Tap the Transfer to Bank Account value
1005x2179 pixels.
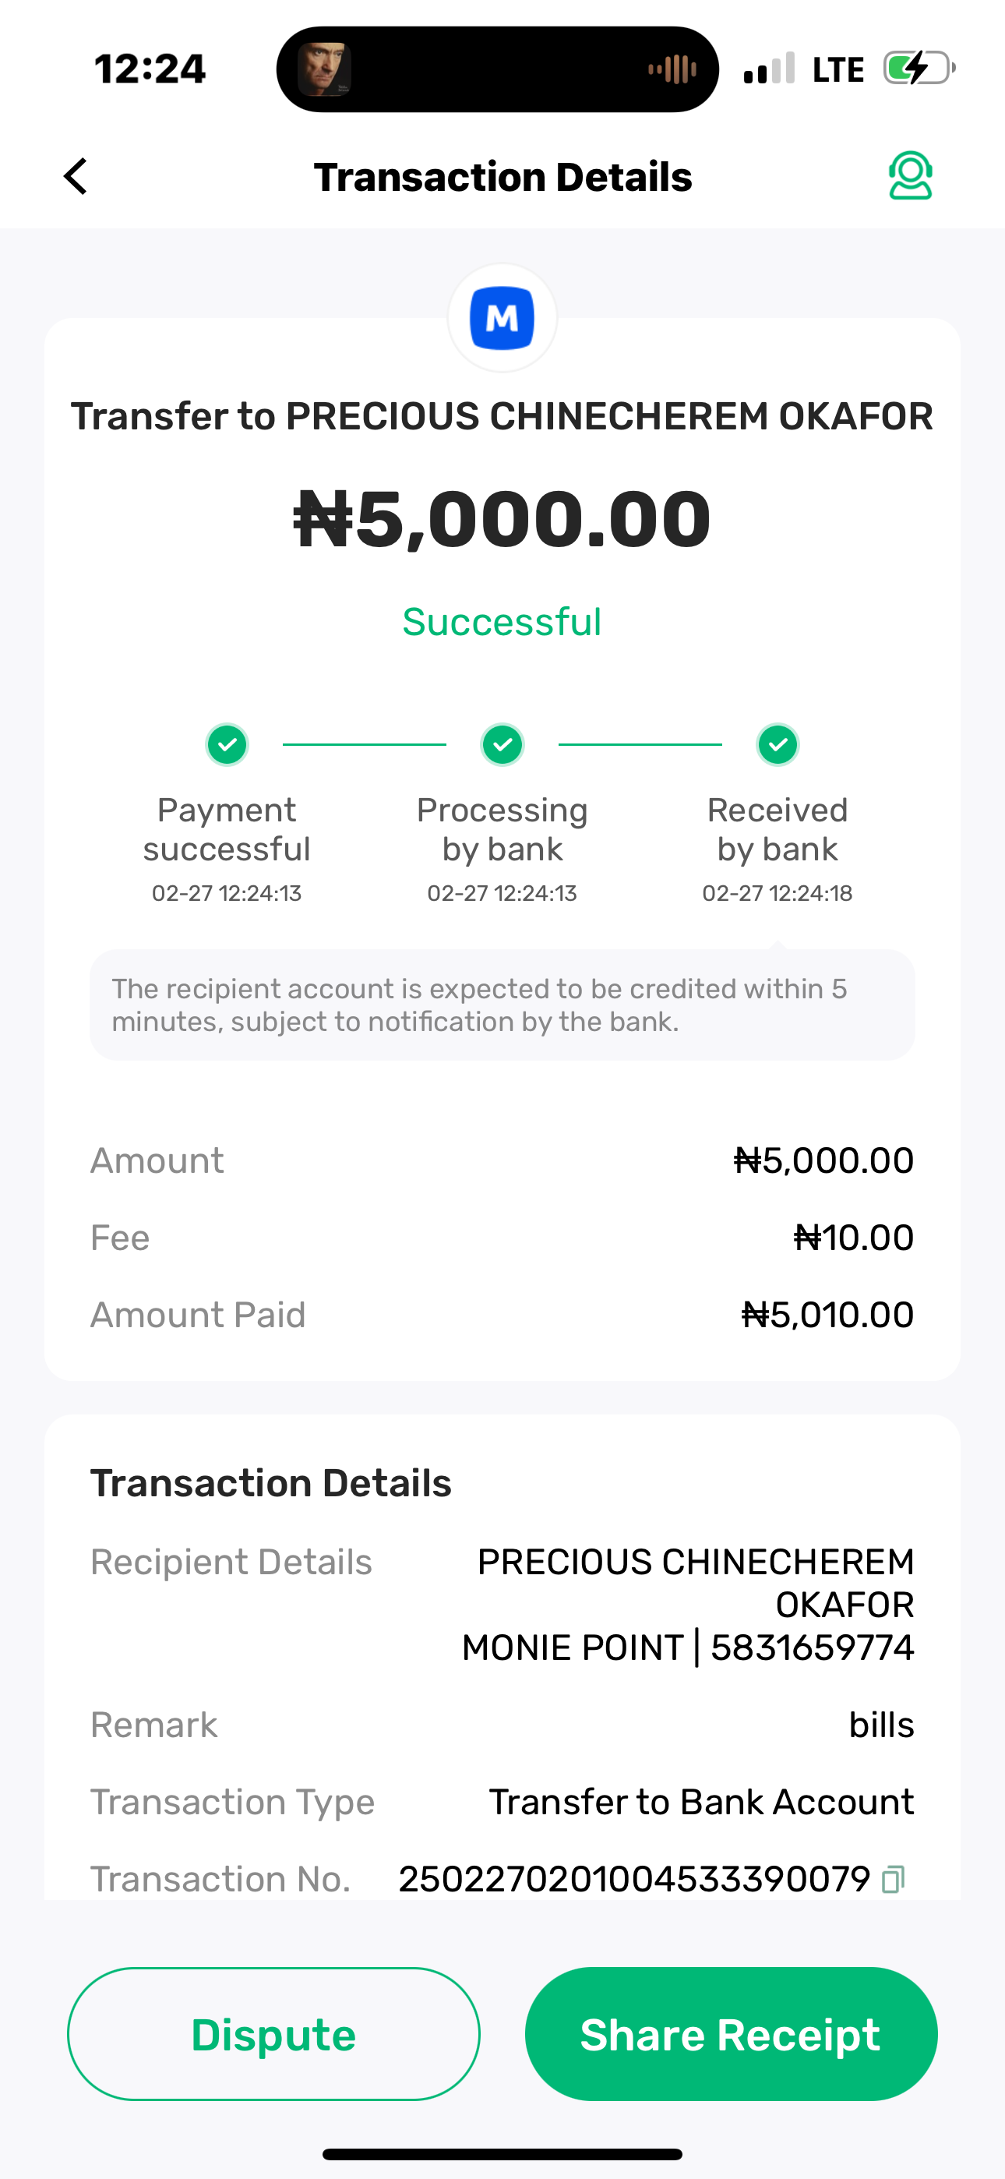(x=701, y=1803)
